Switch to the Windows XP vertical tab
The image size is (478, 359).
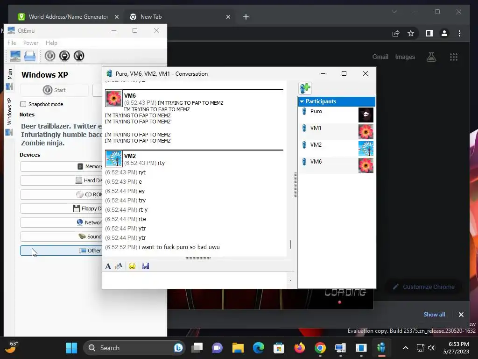coord(9,116)
